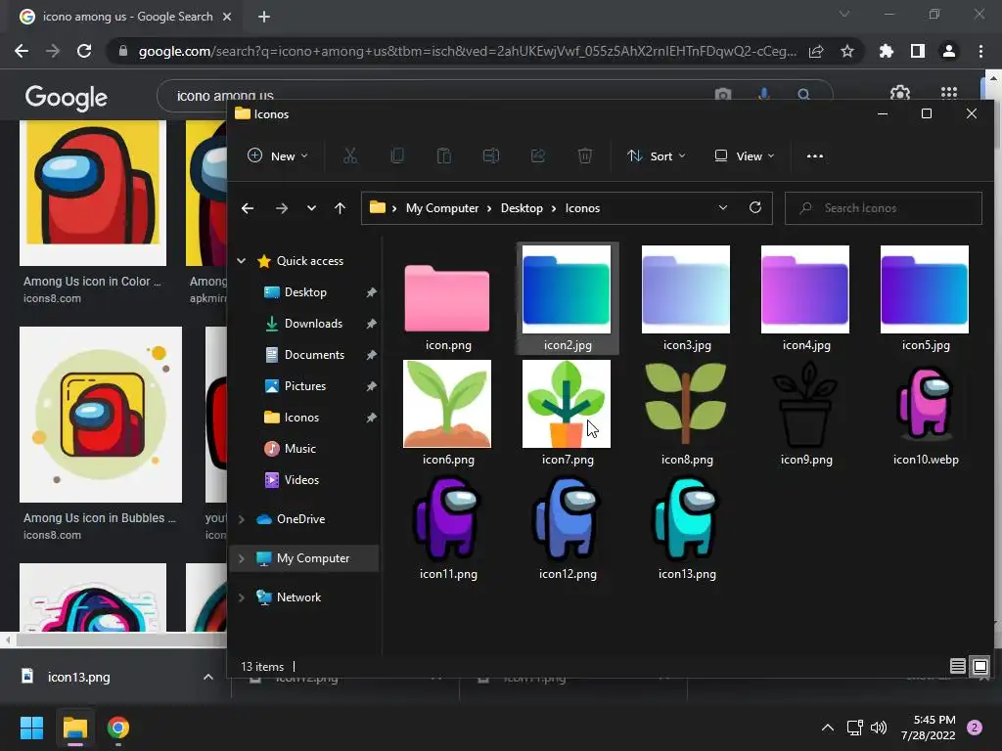Expand My Computer tree node

coord(242,558)
